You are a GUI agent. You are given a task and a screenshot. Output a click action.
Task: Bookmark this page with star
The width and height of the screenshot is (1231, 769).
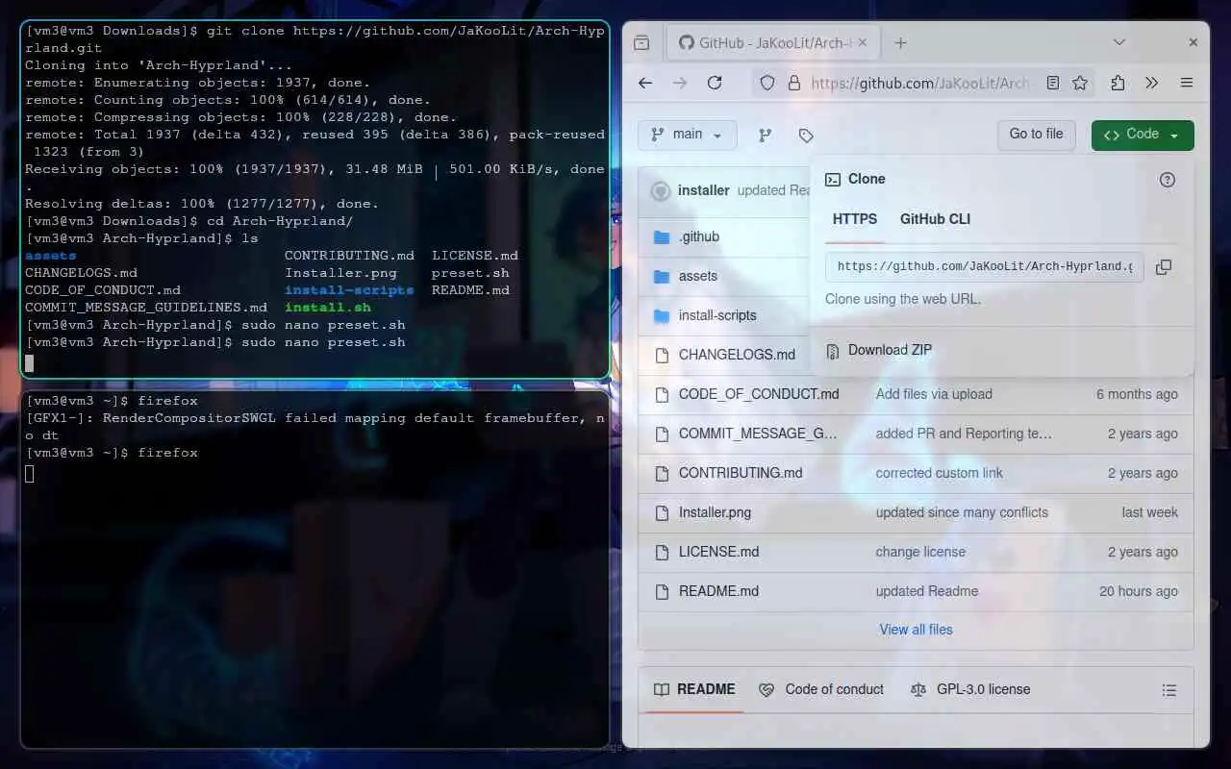pyautogui.click(x=1080, y=84)
